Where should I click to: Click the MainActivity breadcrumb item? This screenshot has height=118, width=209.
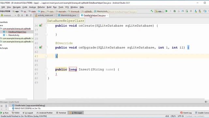point(101,11)
